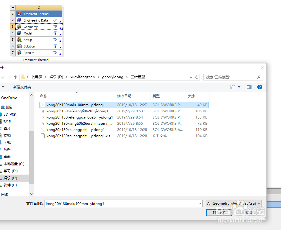281x230 pixels.
Task: Select the Solution cell in project schematic
Action: (39, 46)
